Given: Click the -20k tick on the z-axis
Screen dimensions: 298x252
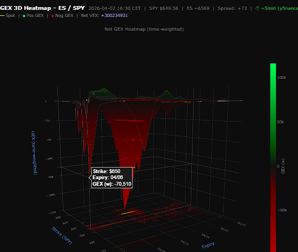Looking at the screenshot, I should [x=47, y=121].
